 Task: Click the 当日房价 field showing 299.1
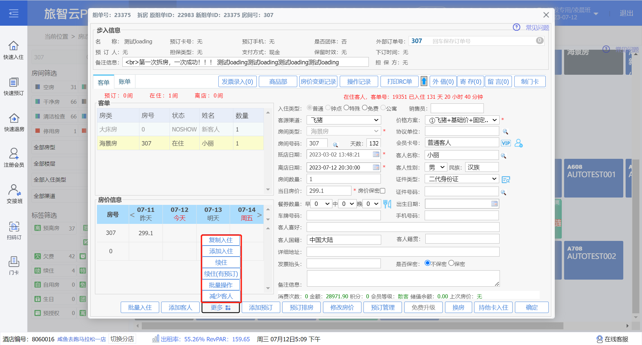point(329,191)
